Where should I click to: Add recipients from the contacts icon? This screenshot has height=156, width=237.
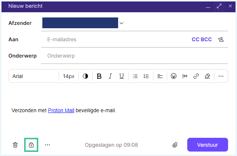click(221, 39)
